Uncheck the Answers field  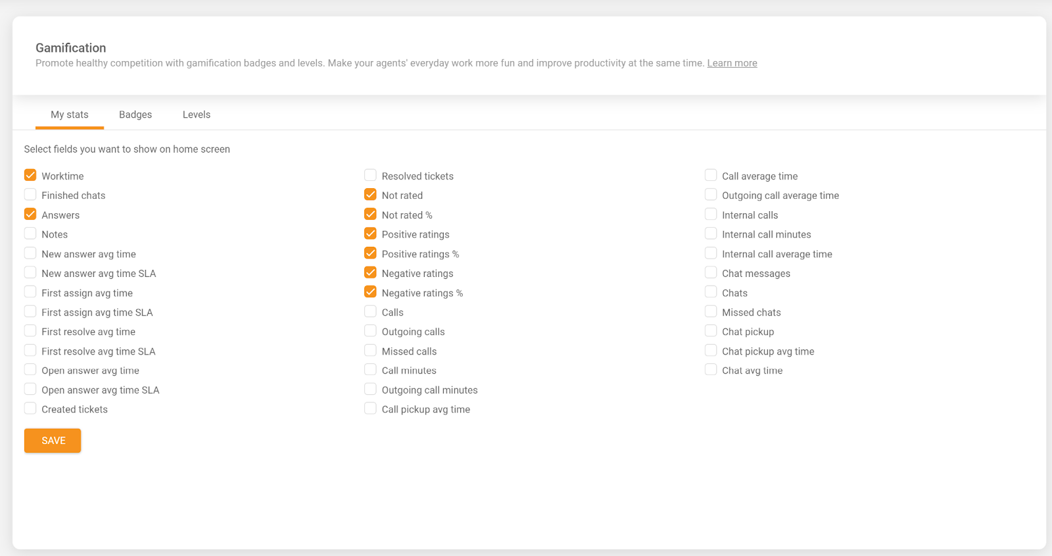pyautogui.click(x=30, y=215)
